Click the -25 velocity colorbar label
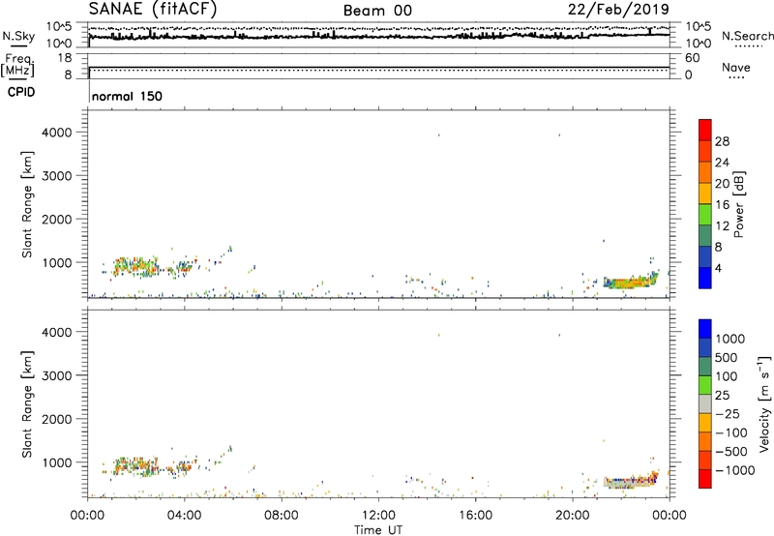774x536 pixels. (x=728, y=413)
